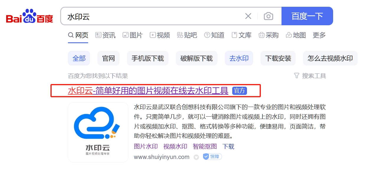Open the 文库 tab

tap(241, 35)
